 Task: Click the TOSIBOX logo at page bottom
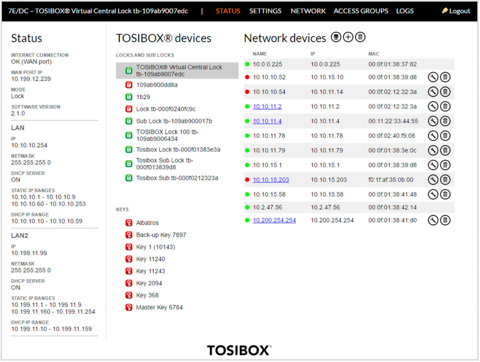(x=239, y=350)
